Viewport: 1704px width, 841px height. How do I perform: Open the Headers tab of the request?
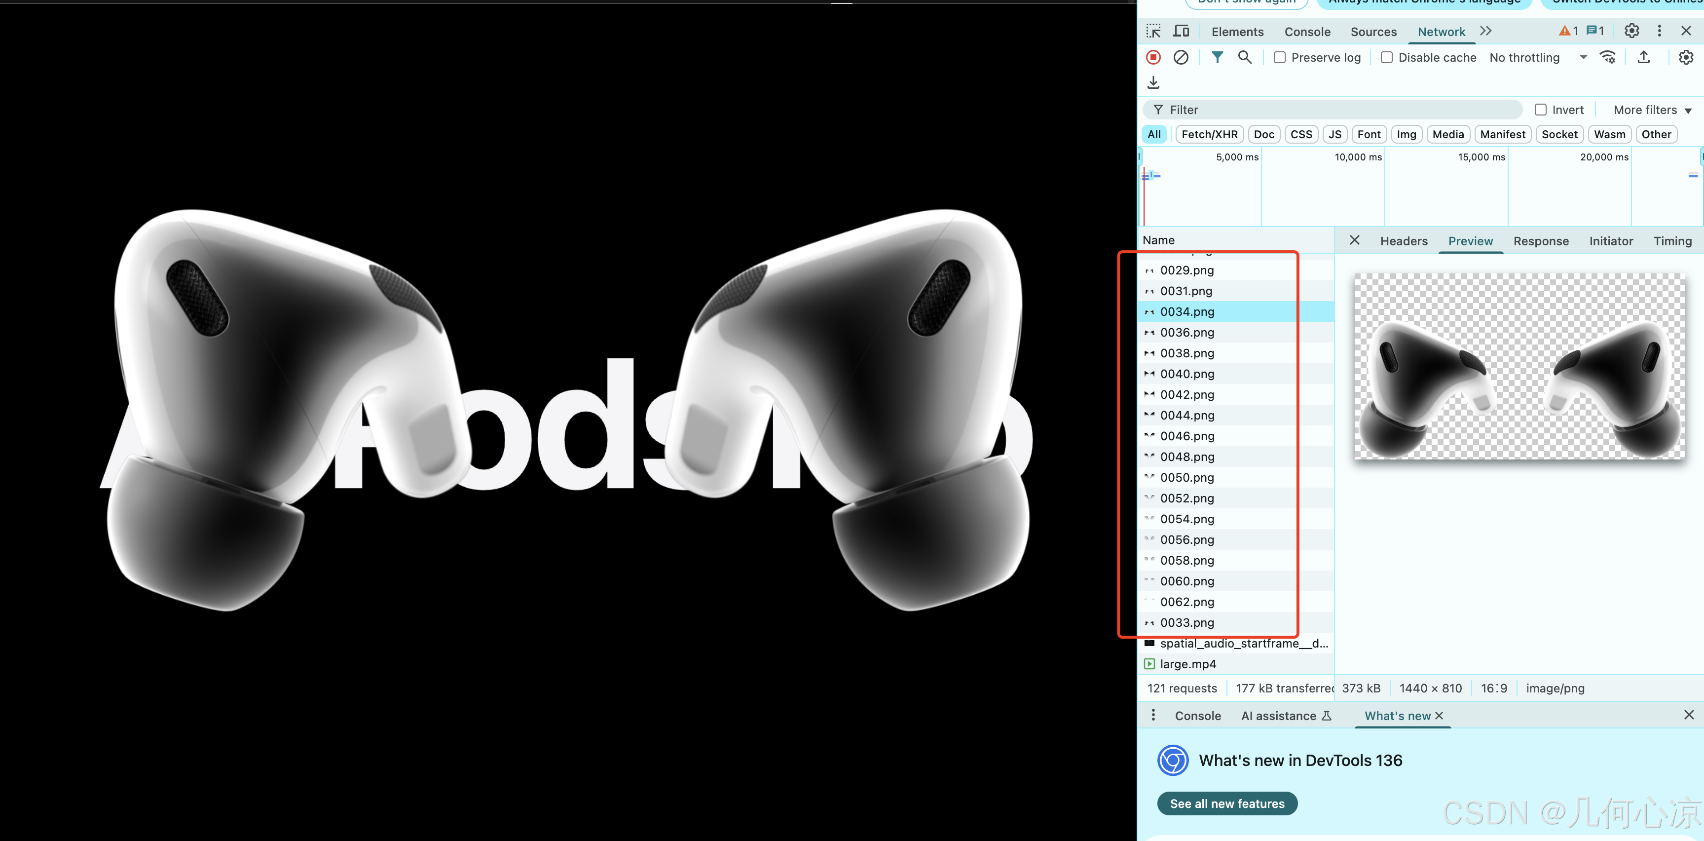pyautogui.click(x=1404, y=241)
